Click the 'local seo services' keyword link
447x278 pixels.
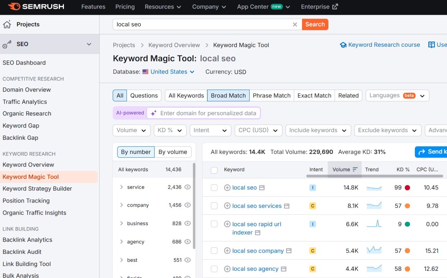[x=257, y=206]
